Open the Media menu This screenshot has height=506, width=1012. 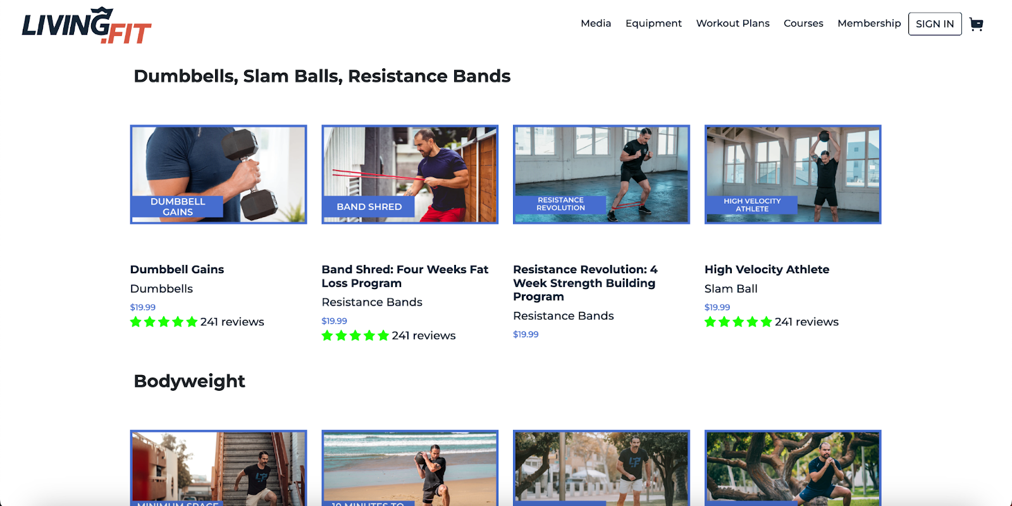pyautogui.click(x=596, y=23)
